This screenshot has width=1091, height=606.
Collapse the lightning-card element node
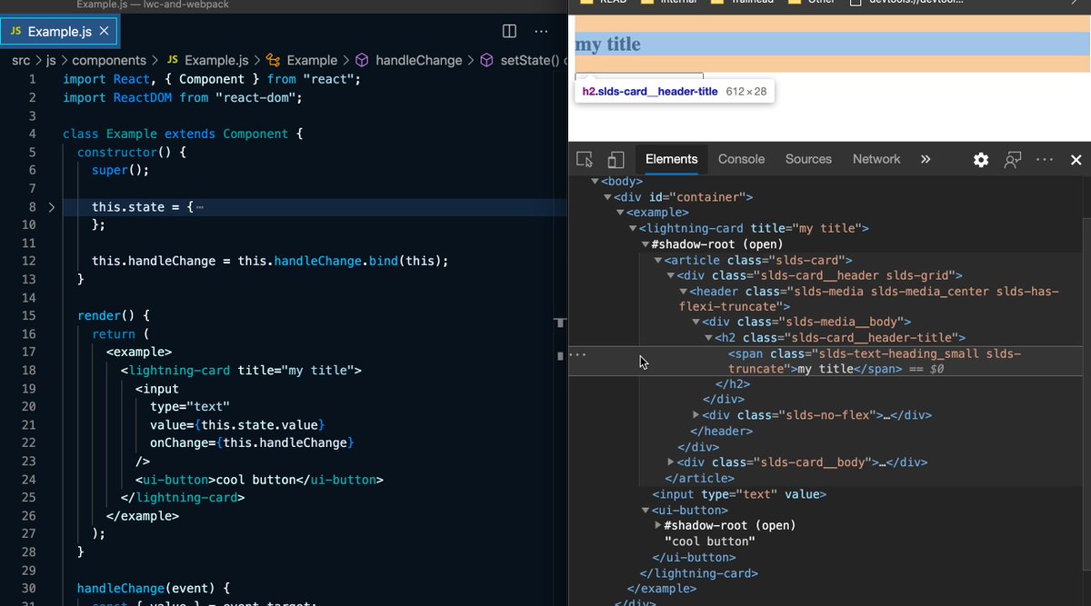pos(632,227)
